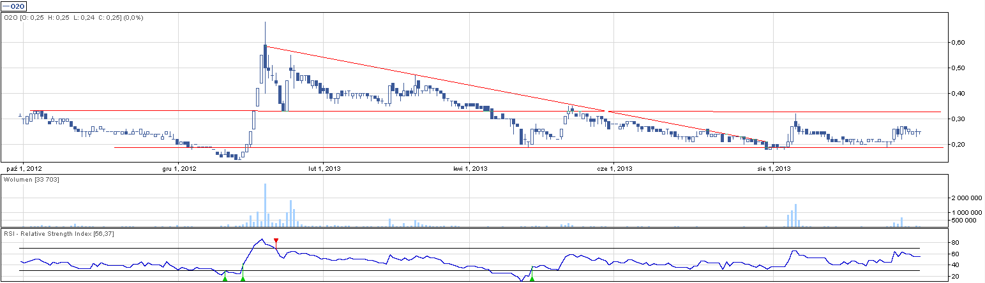Click the 0,60 price axis label

pyautogui.click(x=958, y=43)
